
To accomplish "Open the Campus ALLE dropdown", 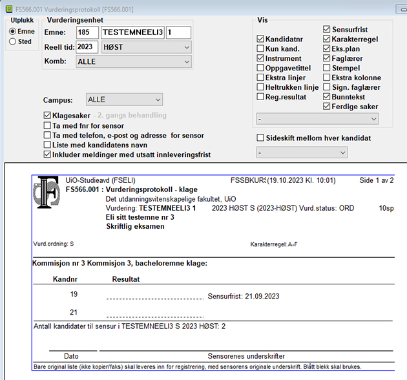I will coord(124,100).
